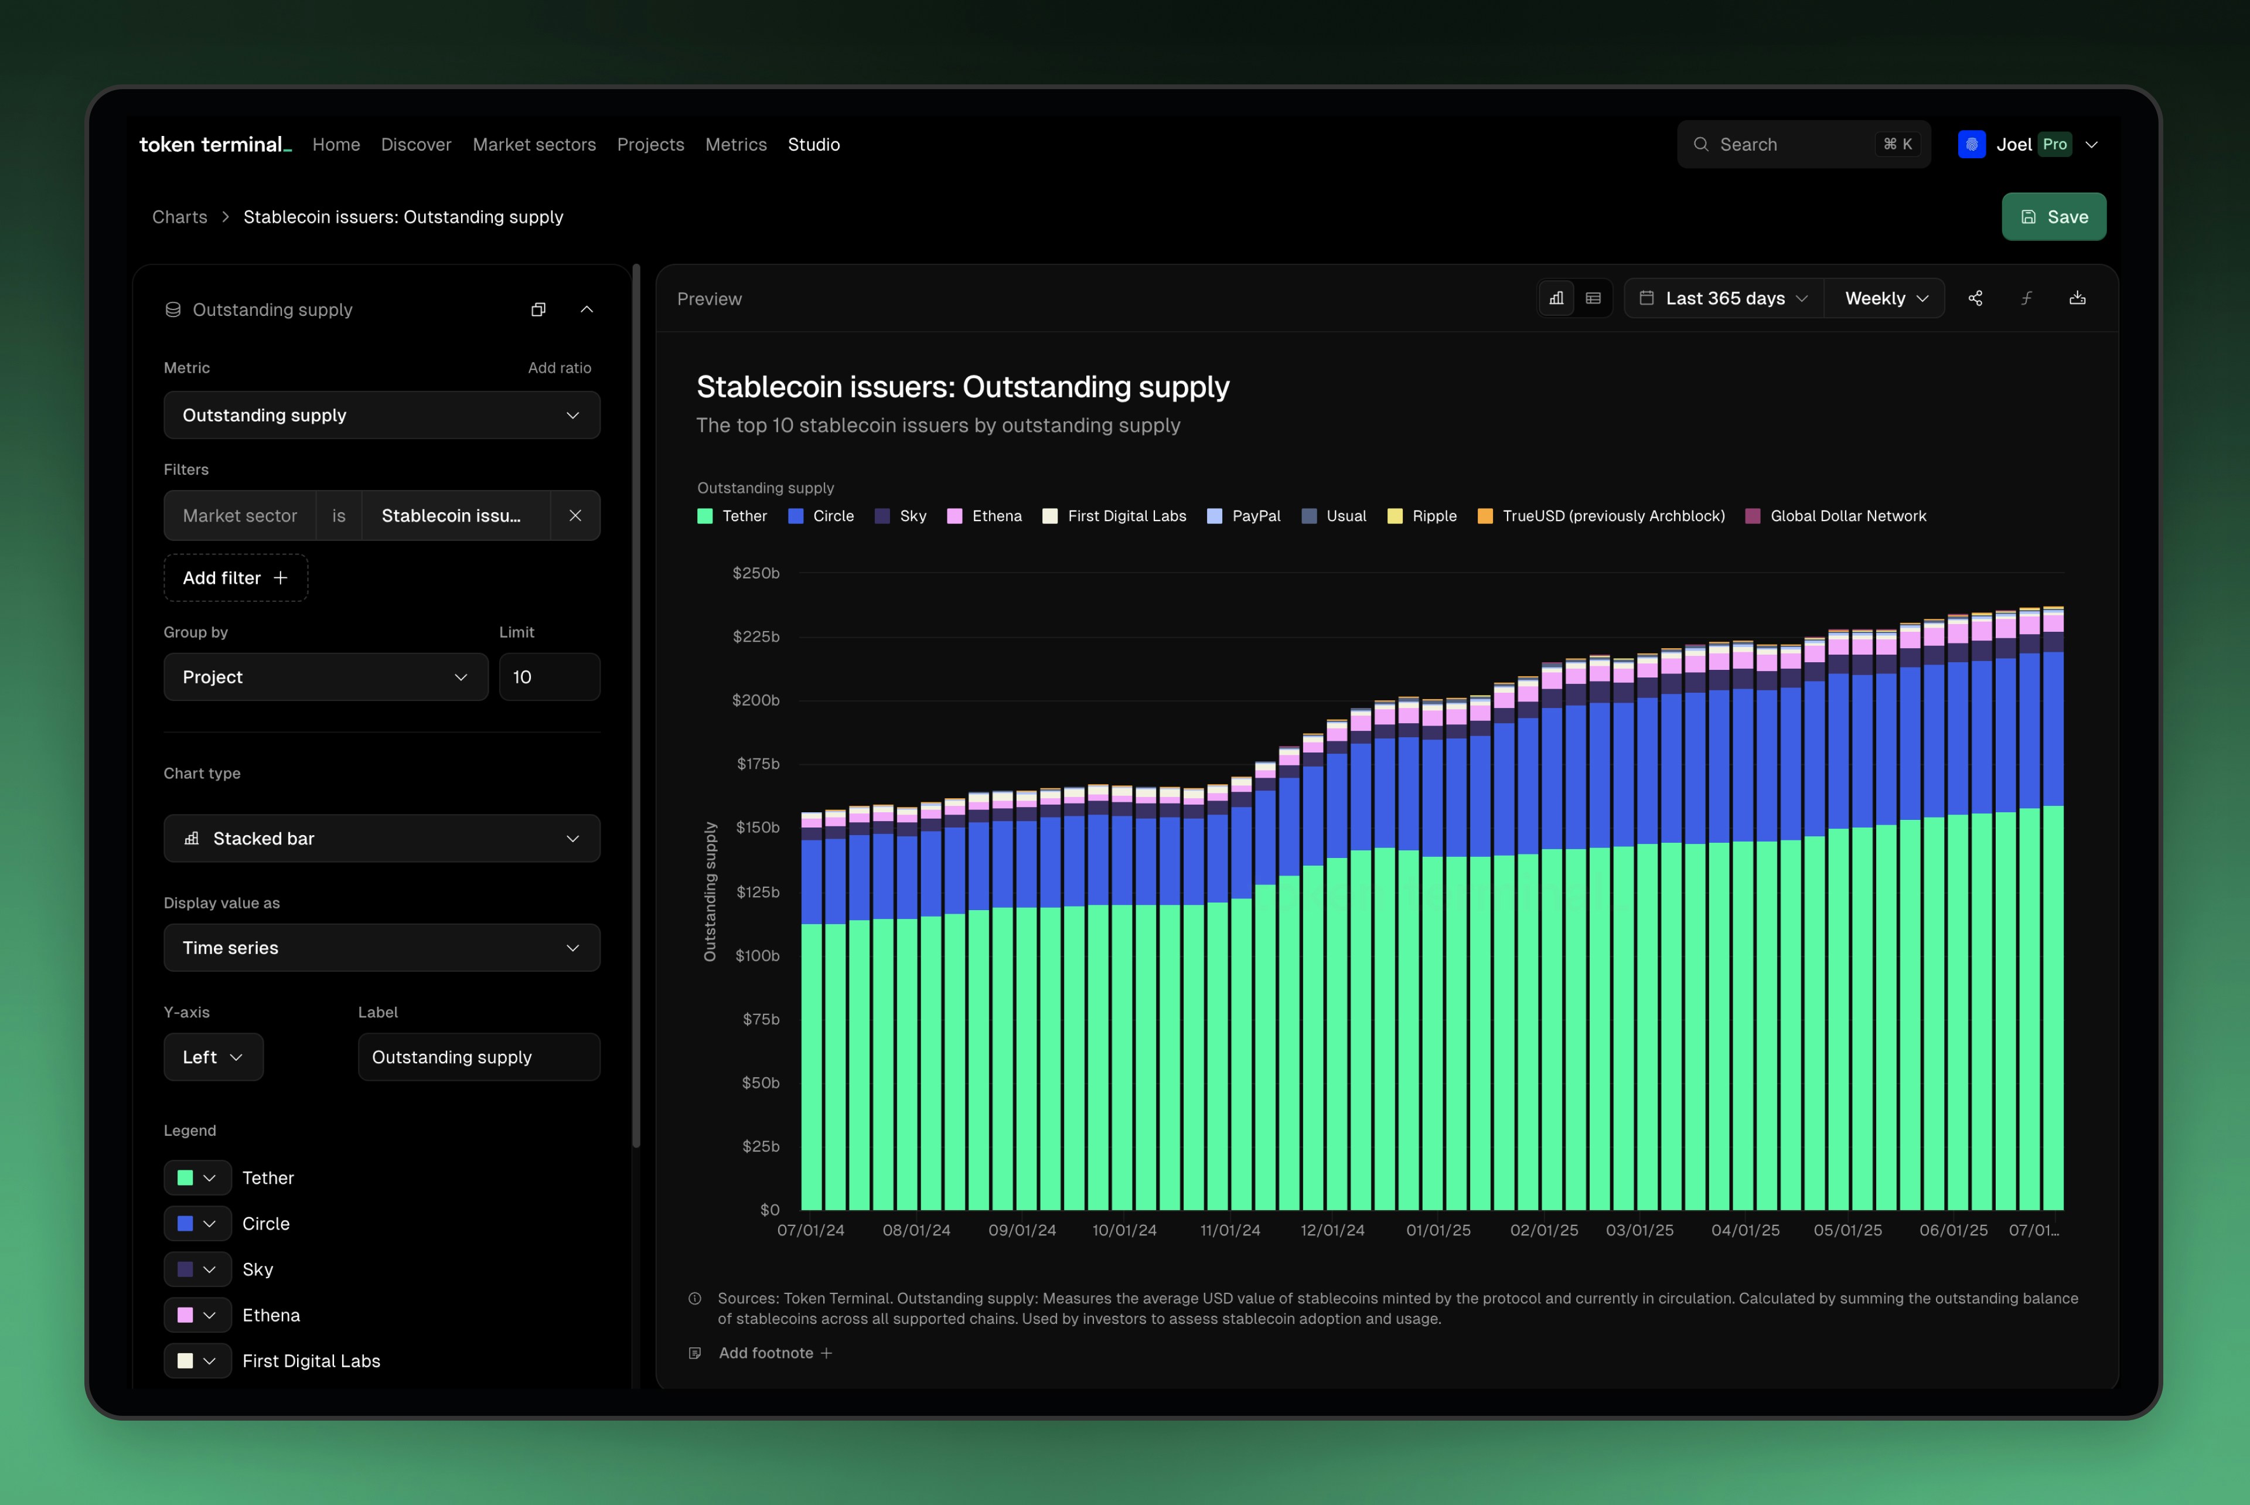This screenshot has width=2250, height=1505.
Task: Click the Search input field
Action: (1803, 144)
